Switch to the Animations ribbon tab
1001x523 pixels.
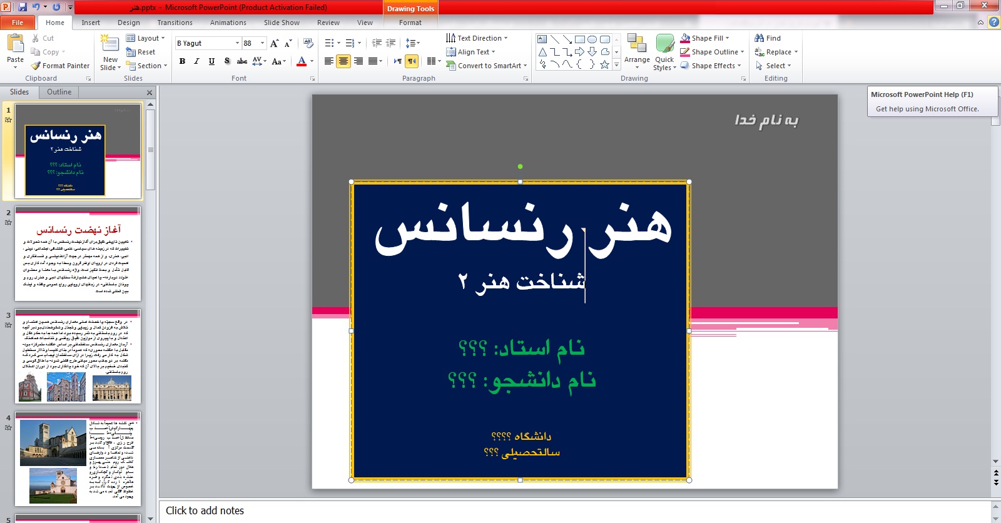pos(228,23)
